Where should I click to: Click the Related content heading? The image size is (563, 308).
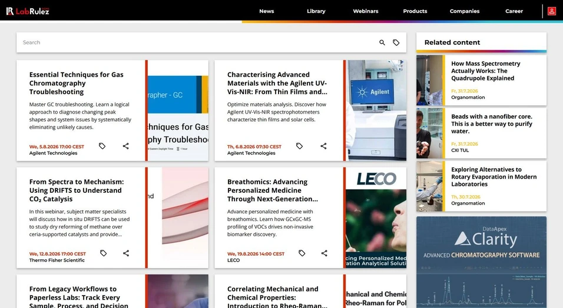click(x=452, y=42)
